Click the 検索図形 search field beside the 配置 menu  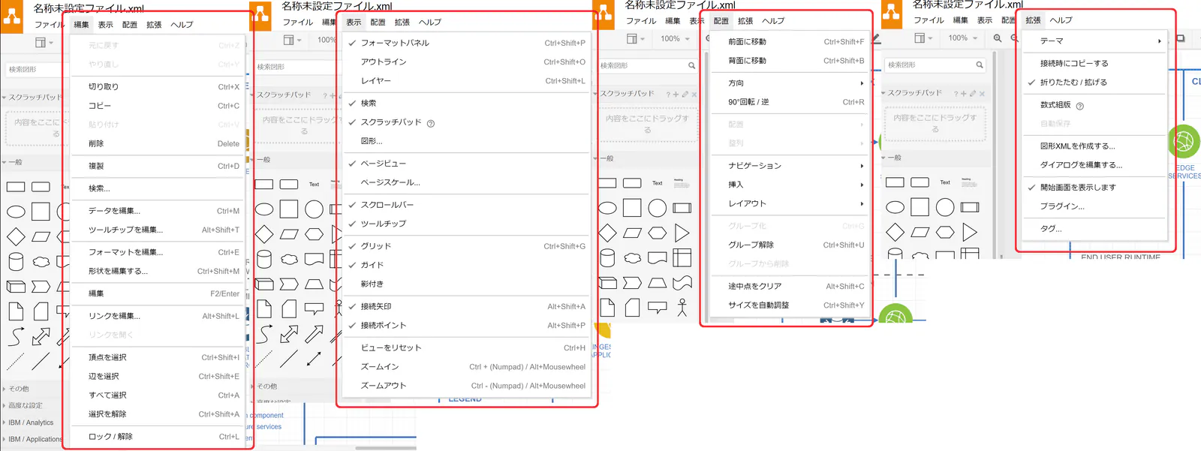(648, 66)
